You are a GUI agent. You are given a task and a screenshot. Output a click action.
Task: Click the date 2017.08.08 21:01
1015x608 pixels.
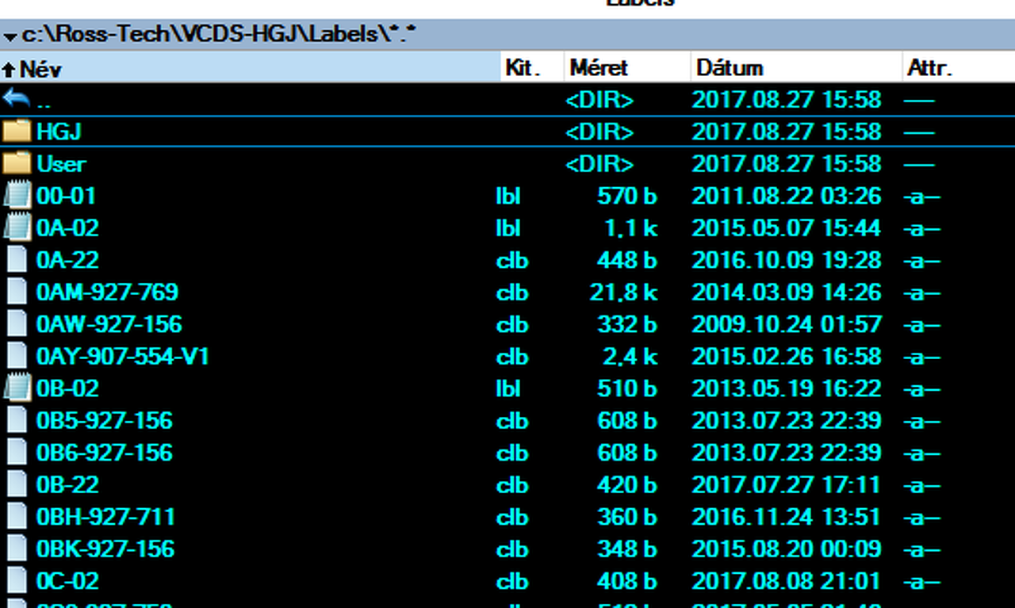[x=787, y=581]
